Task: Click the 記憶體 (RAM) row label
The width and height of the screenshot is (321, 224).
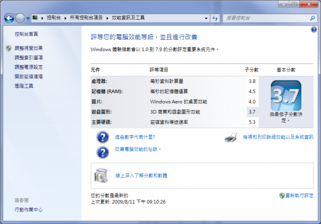Action: tap(107, 91)
